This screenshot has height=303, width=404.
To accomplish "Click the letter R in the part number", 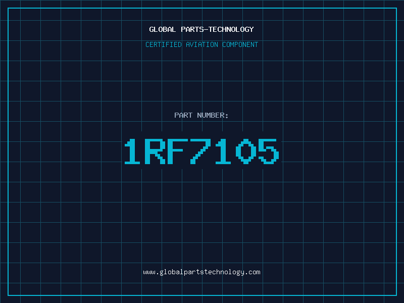I will pyautogui.click(x=156, y=151).
